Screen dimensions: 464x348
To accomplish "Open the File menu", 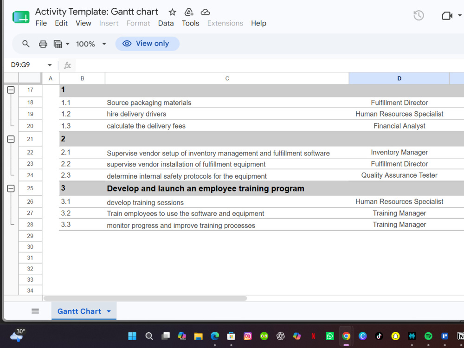I will click(41, 23).
